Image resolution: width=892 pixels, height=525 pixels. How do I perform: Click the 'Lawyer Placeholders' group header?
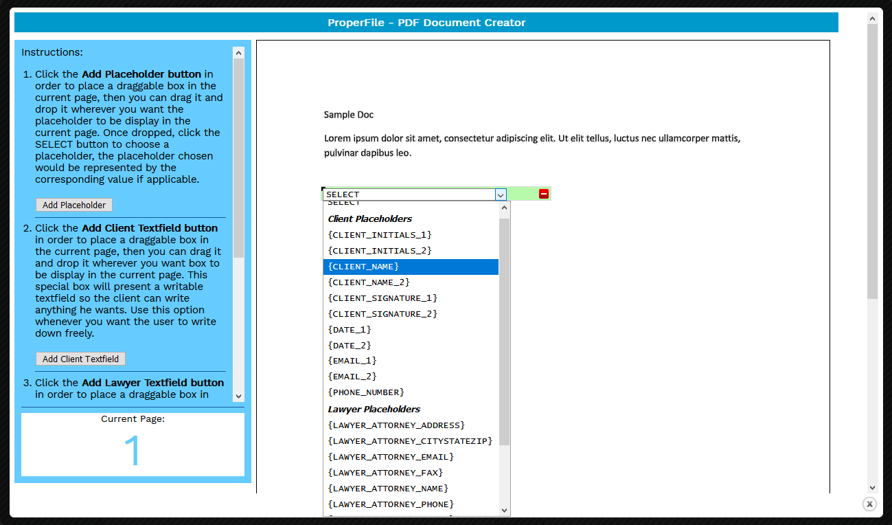tap(374, 410)
